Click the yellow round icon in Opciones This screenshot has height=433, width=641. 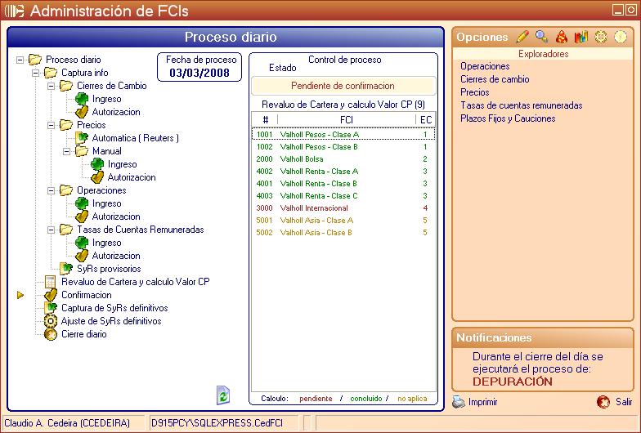(x=621, y=37)
